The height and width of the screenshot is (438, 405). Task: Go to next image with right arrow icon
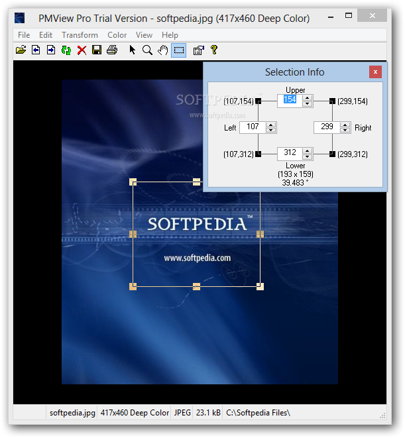(51, 50)
